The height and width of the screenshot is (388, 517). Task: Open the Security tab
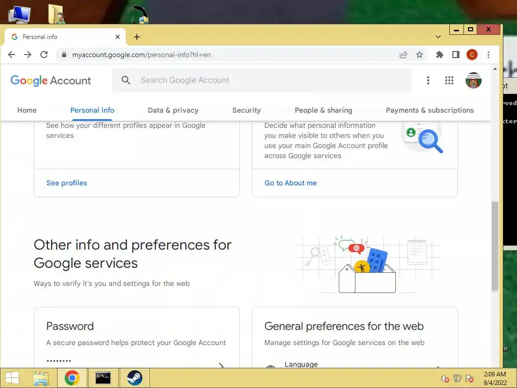[x=246, y=110]
